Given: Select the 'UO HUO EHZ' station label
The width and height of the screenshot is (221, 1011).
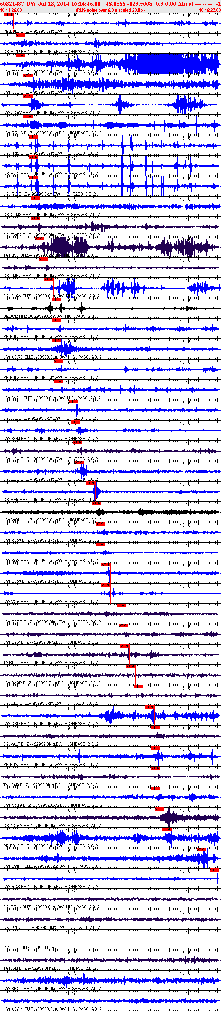Looking at the screenshot, I should (x=16, y=174).
